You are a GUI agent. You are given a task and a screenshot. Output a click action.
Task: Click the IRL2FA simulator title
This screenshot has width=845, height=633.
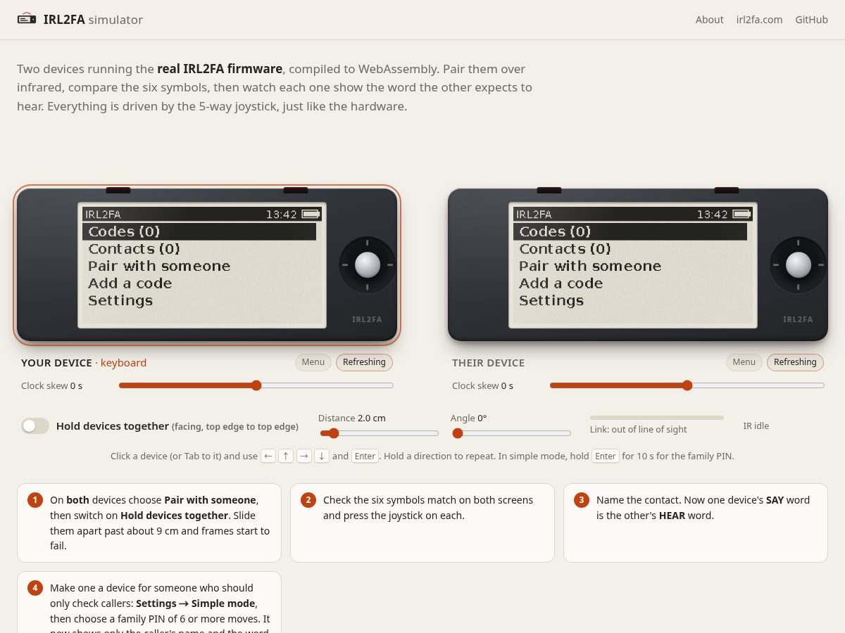point(93,20)
